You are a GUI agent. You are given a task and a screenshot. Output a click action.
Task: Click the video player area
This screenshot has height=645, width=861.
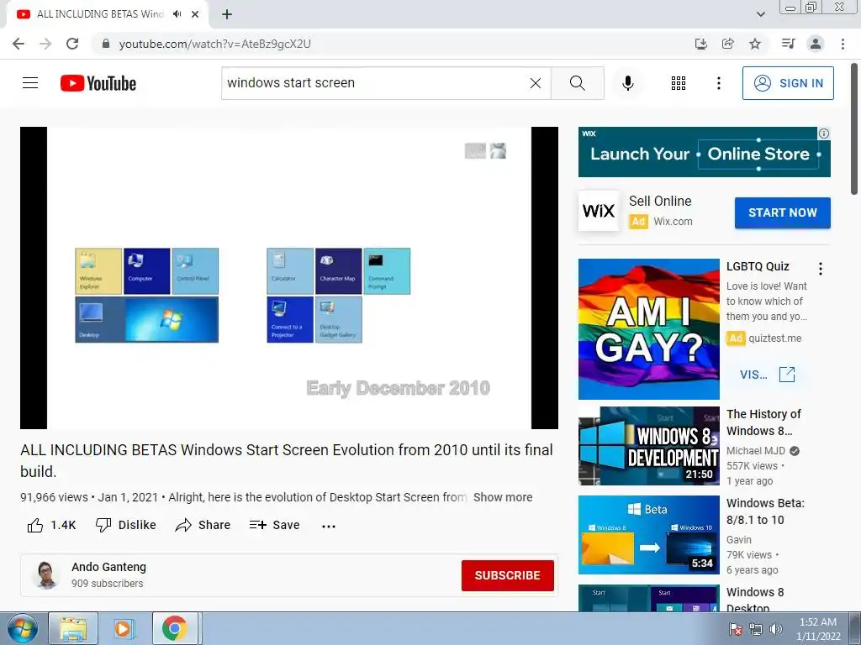289,278
